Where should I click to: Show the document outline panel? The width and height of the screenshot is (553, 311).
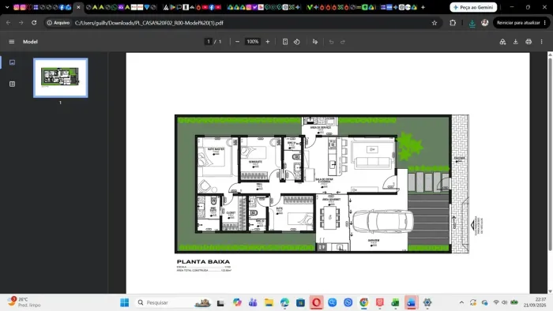tap(12, 84)
